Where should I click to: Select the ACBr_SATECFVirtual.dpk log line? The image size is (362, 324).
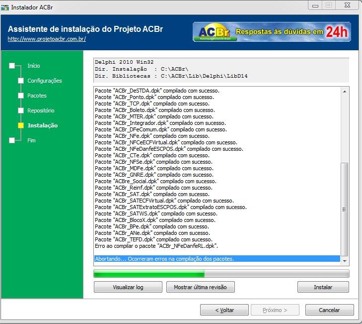164,201
